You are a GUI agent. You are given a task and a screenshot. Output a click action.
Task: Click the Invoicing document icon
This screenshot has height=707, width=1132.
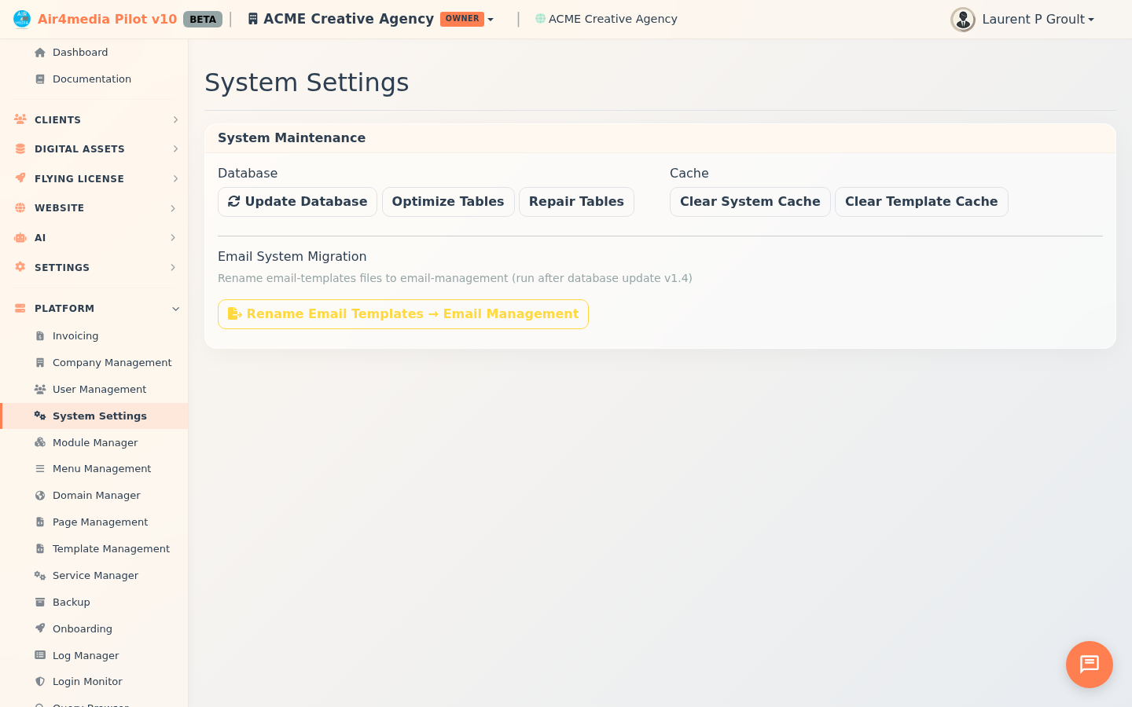pyautogui.click(x=40, y=335)
